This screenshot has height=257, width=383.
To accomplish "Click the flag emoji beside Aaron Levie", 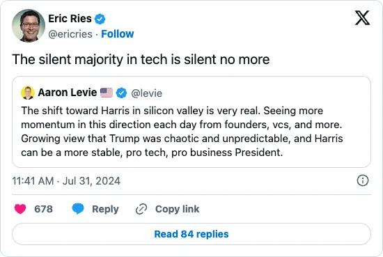I will click(107, 93).
